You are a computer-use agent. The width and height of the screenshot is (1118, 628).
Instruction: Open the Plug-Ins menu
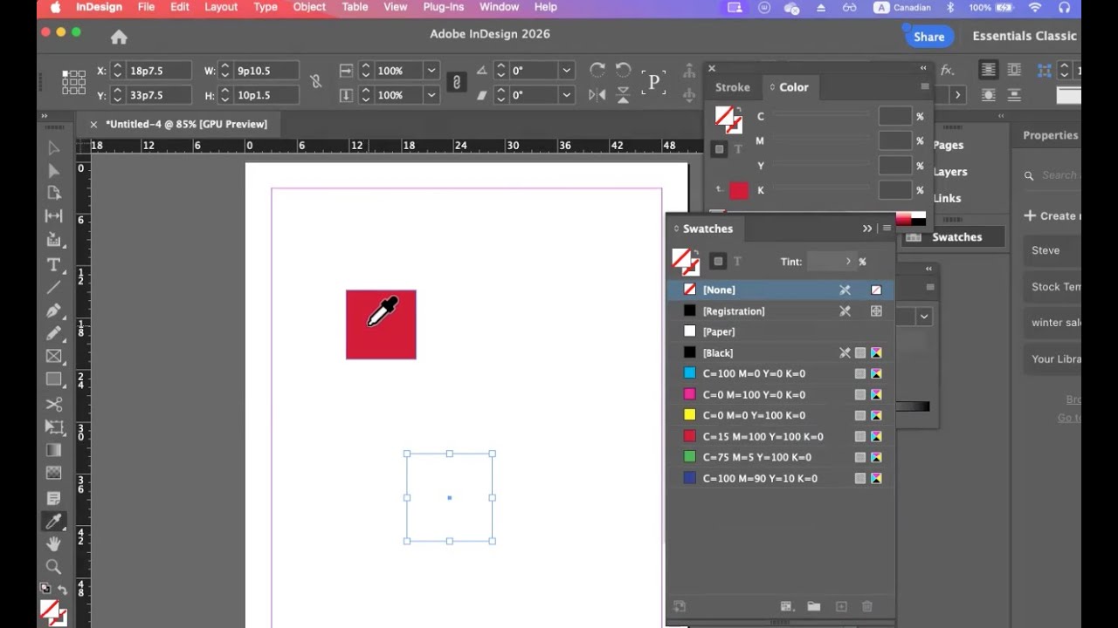(x=444, y=7)
